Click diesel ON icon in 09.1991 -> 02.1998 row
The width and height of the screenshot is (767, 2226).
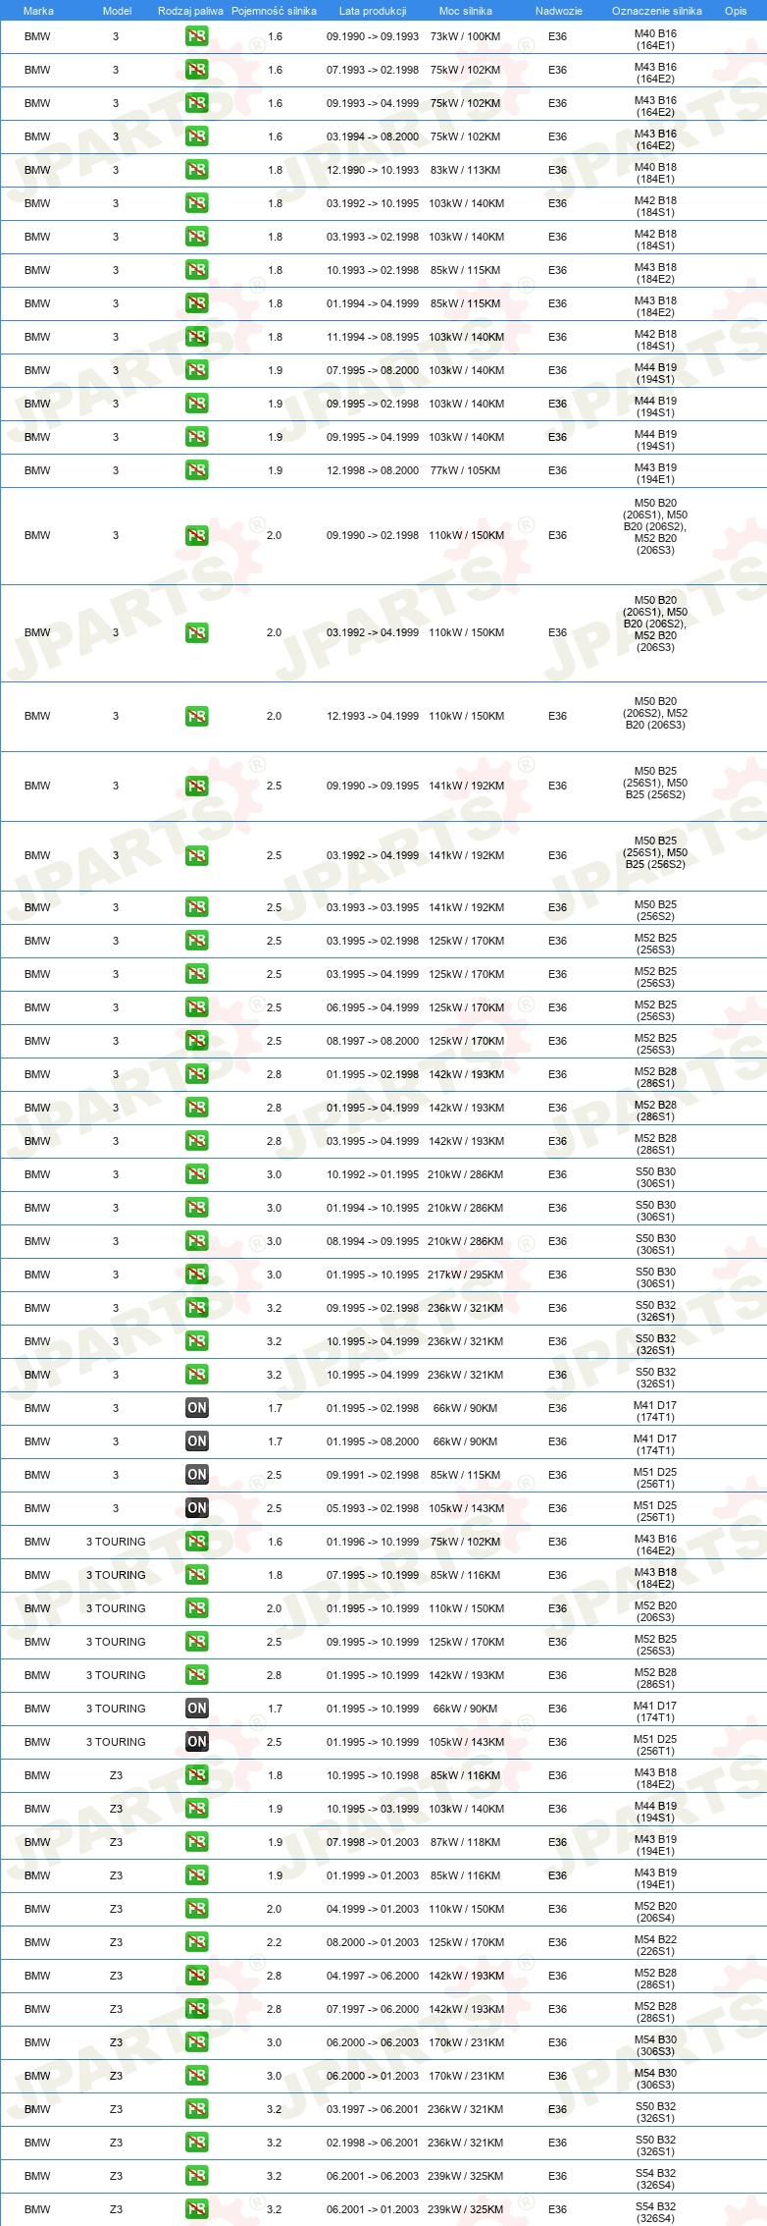click(196, 1475)
